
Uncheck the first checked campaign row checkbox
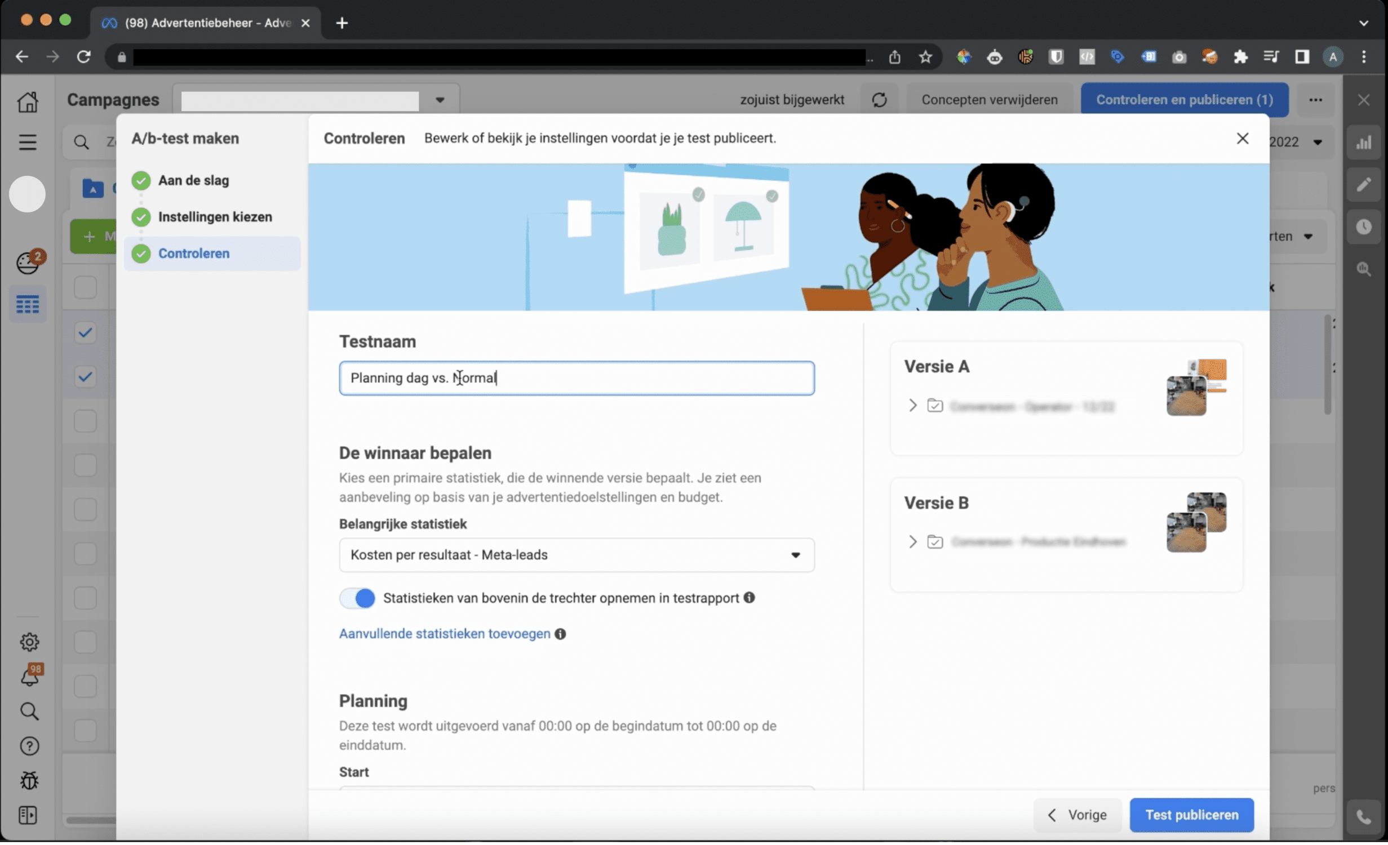coord(85,333)
